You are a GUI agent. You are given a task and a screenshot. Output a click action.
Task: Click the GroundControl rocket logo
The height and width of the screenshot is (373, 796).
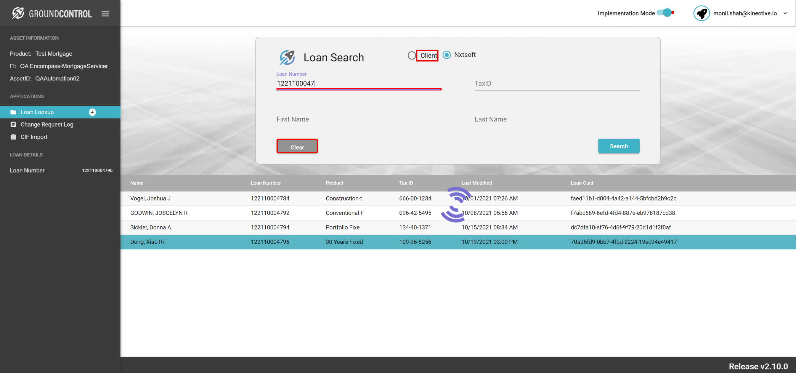click(x=18, y=13)
